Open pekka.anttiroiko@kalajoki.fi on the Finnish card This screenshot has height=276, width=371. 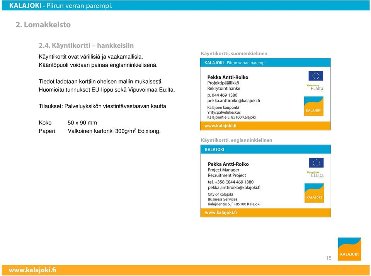click(233, 101)
